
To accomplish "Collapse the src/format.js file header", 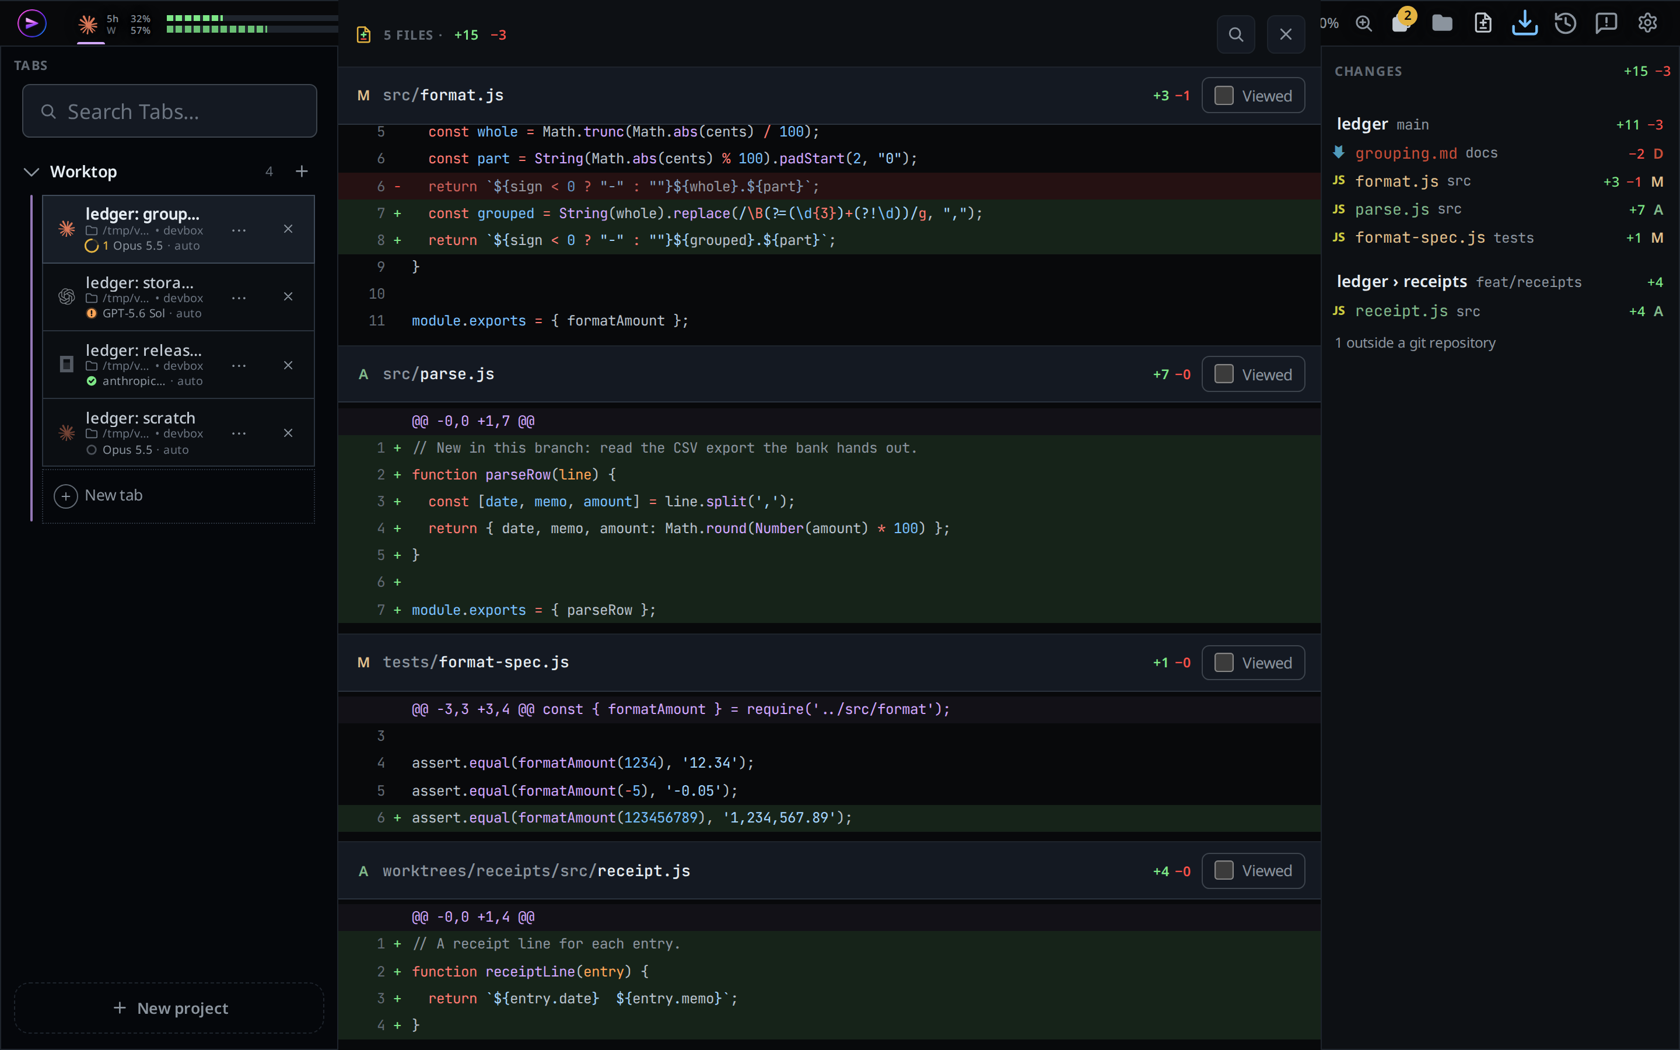I will coord(829,96).
